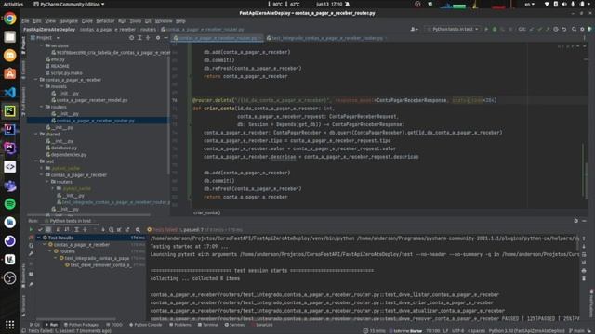The image size is (595, 334).
Task: Switch to test_integrado_contas_a_pagar_e_receber_router.py editor tab
Action: point(326,38)
